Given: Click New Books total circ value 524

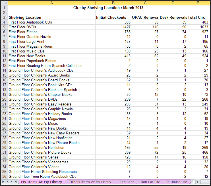Looking at the screenshot, I should pyautogui.click(x=198, y=56).
